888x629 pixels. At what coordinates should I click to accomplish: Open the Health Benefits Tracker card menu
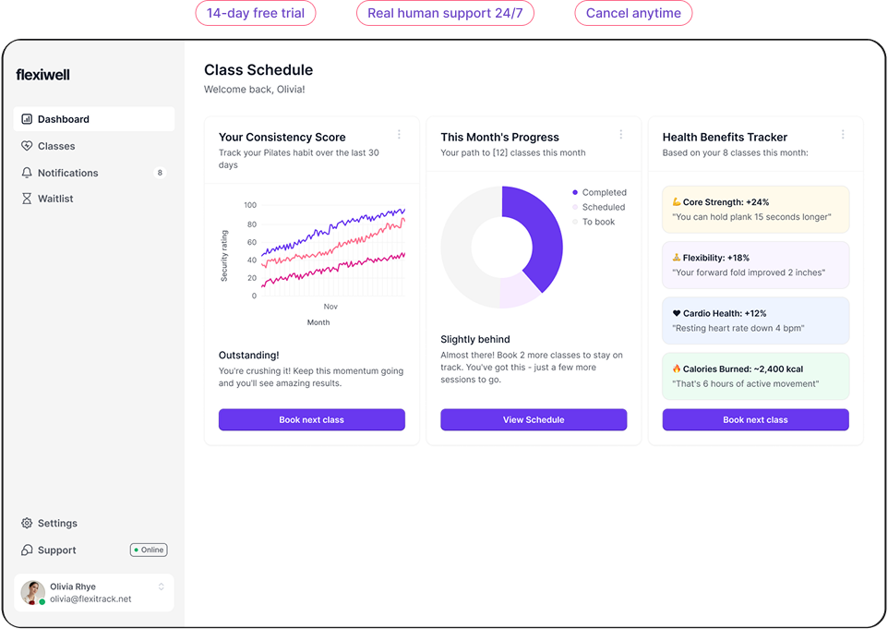(843, 133)
